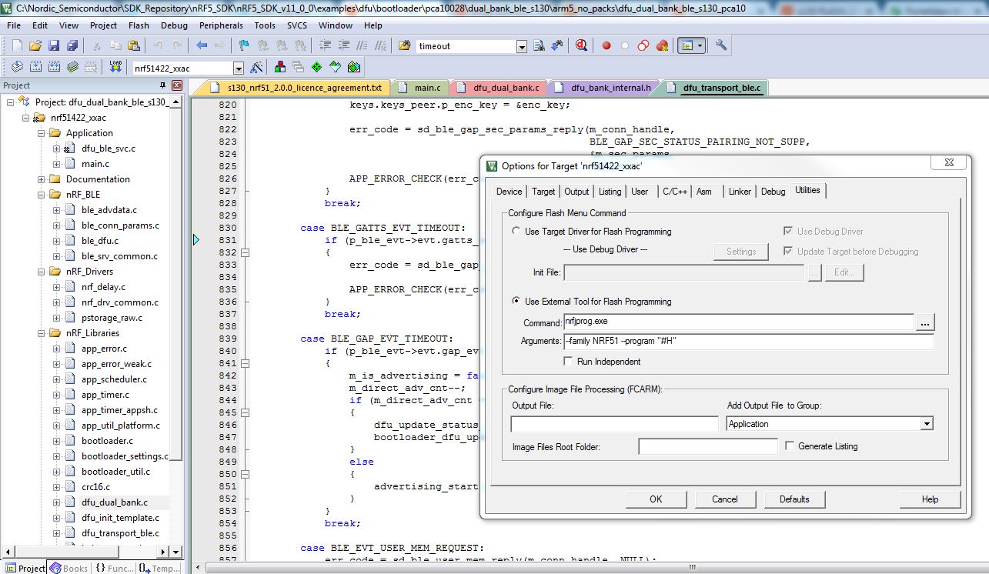This screenshot has height=574, width=989.
Task: Open the nrf51422_xxac target dropdown
Action: click(238, 68)
